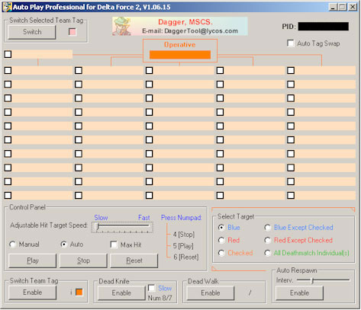Viewport: 361px width, 310px height.
Task: Click the Adjustable Hit Target Speed slider
Action: 122,227
